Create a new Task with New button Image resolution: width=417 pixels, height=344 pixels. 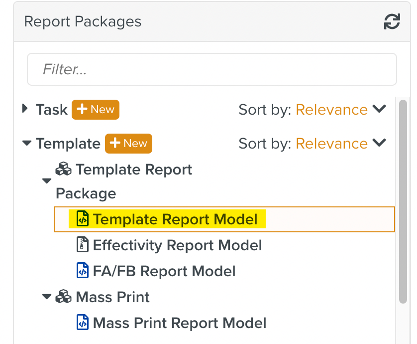click(96, 110)
